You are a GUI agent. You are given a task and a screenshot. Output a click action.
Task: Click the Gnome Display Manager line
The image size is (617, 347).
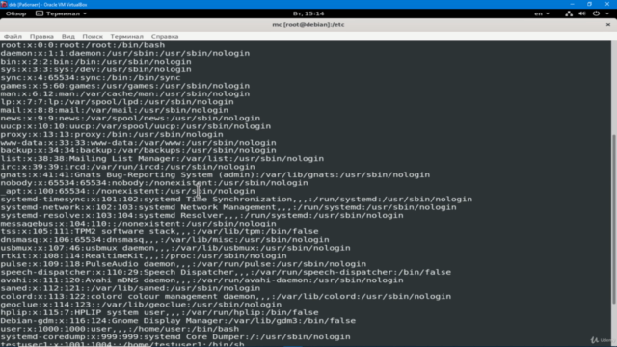point(178,321)
